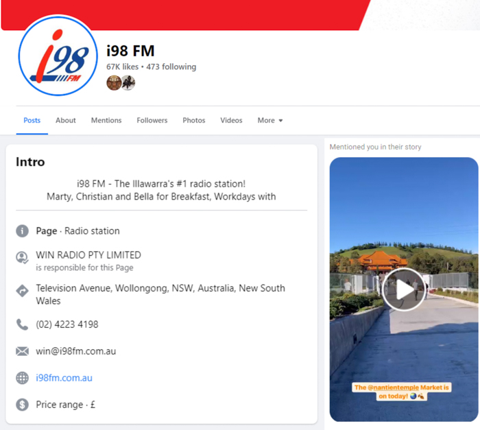Screen dimensions: 480x430
Task: Click 'Mentioned you in their story' label
Action: click(x=375, y=147)
